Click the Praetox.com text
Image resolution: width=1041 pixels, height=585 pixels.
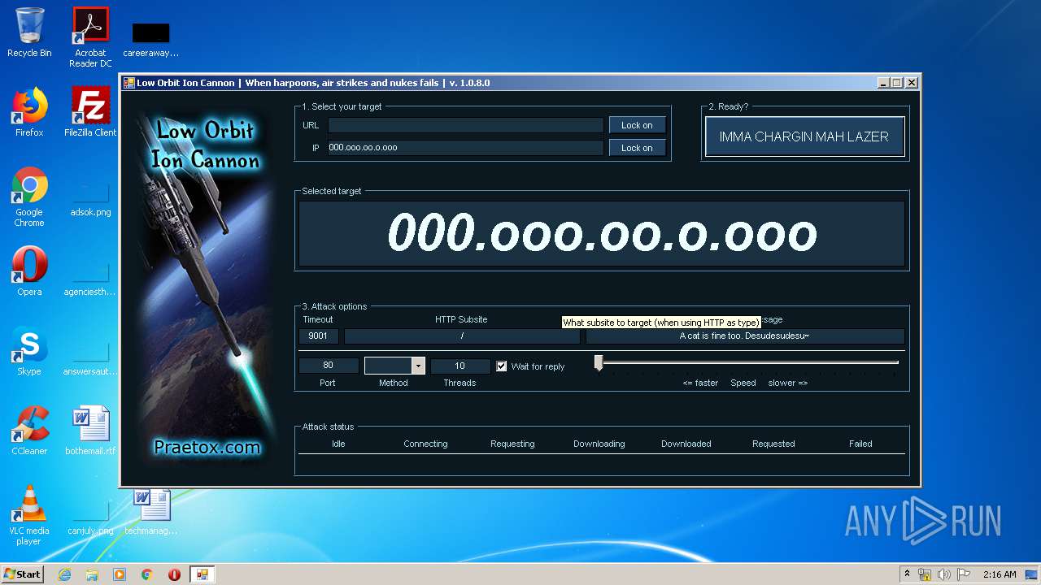point(207,447)
